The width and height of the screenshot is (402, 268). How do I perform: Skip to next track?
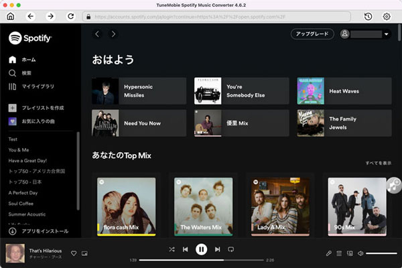[217, 249]
